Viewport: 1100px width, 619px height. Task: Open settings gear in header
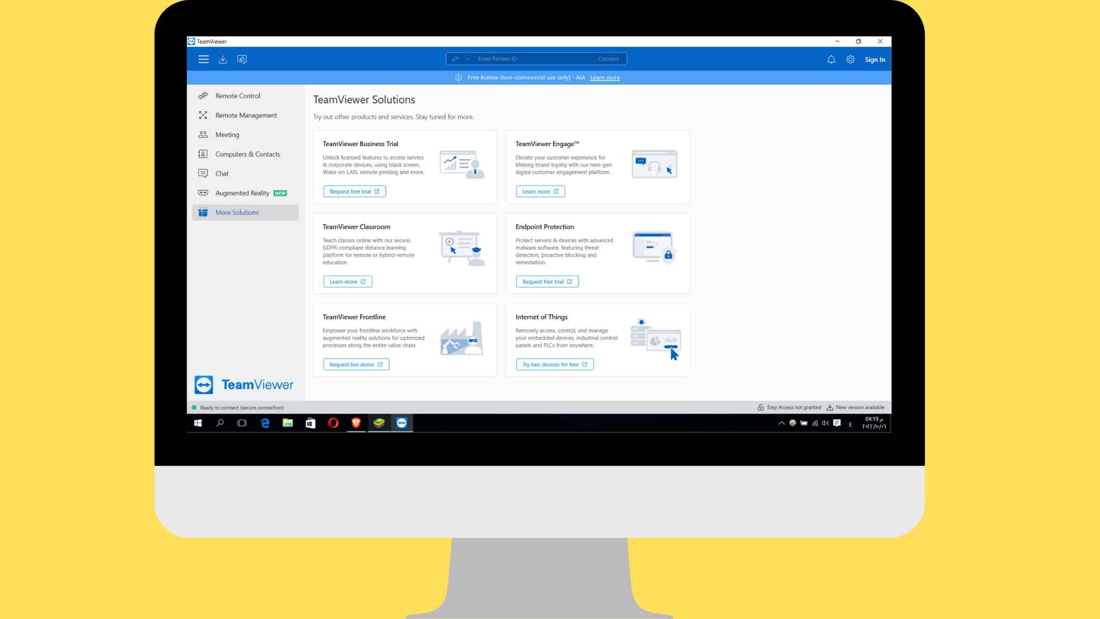coord(850,60)
